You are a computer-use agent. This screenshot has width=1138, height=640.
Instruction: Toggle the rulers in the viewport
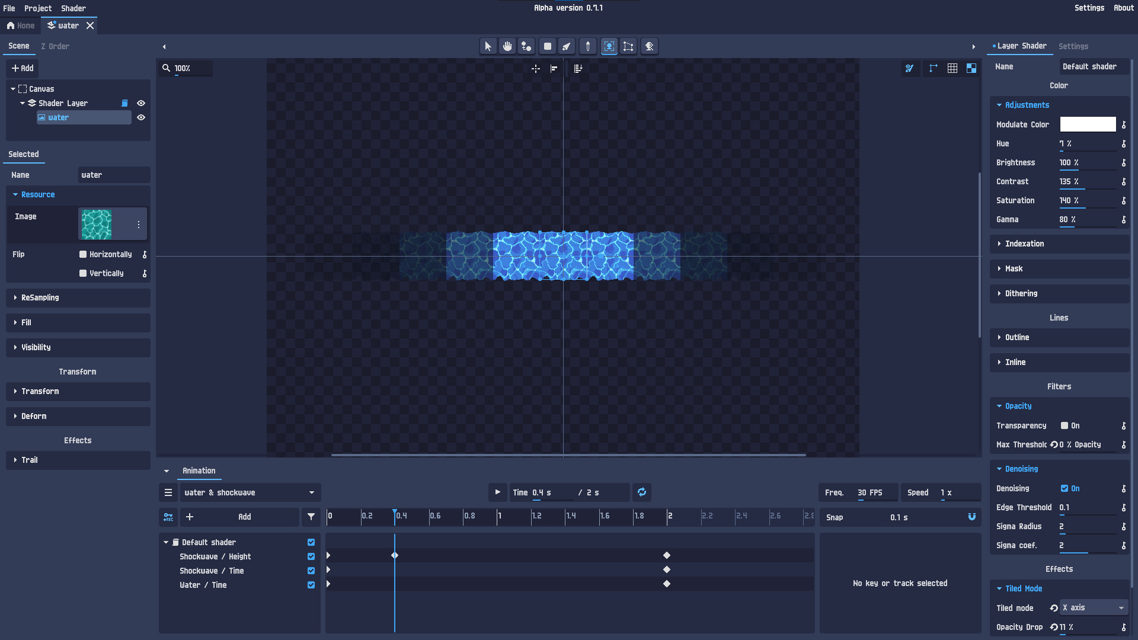[932, 68]
